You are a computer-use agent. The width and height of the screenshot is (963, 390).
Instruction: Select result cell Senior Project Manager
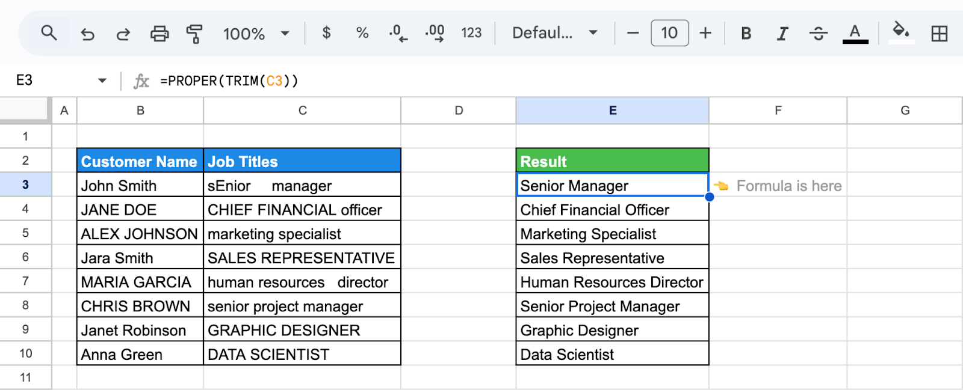pos(613,306)
